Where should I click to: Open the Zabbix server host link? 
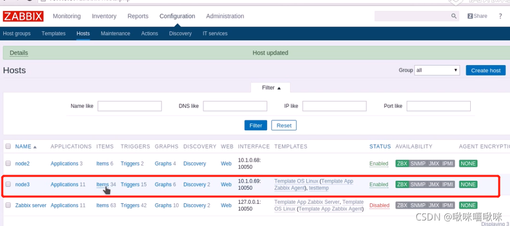pos(31,205)
